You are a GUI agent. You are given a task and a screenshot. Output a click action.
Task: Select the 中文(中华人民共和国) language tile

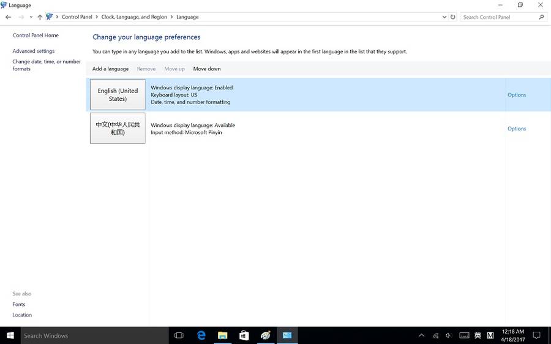pos(118,129)
